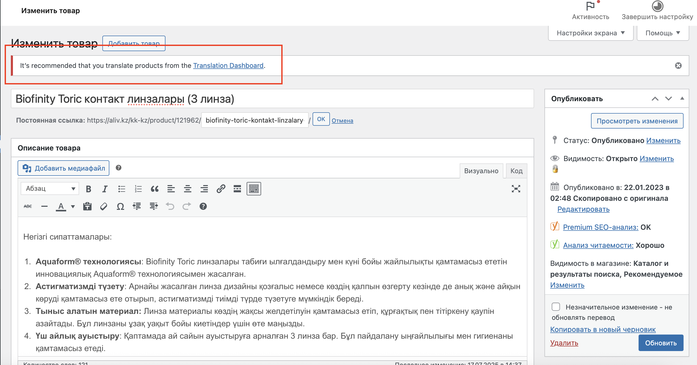Expand Настройки экрана panel
Viewport: 697px width, 365px height.
(590, 33)
